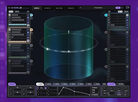Viewport: 138px width, 102px height.
Task: Click the first cyan step button in P1 panel
Action: [10, 25]
